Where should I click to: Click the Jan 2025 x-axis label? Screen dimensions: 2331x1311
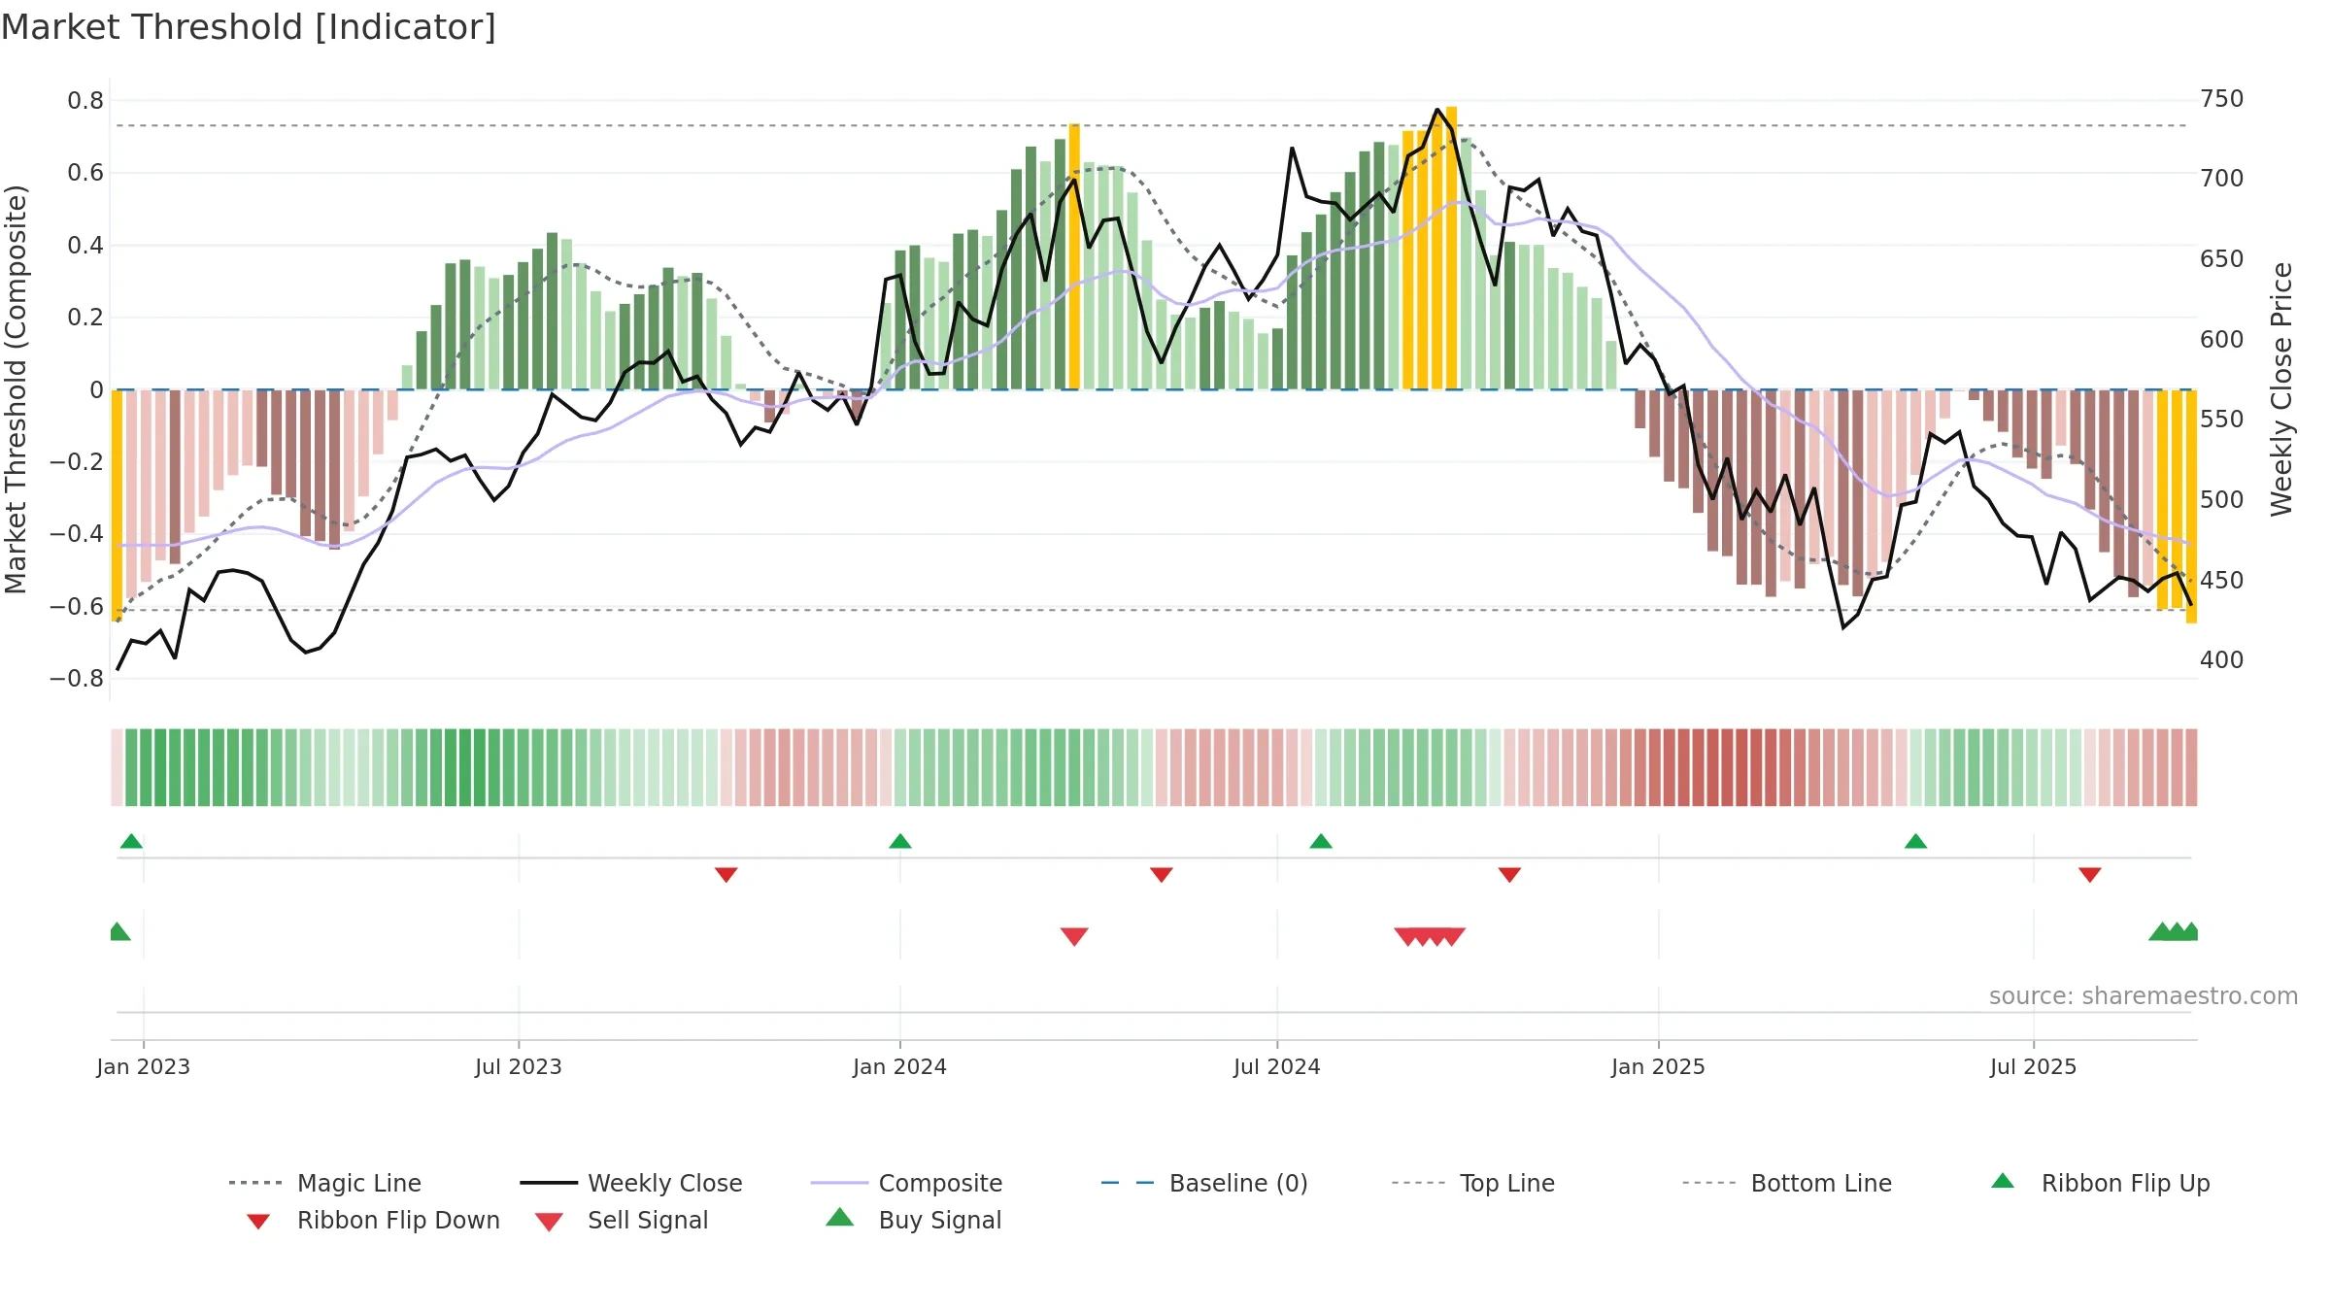[1659, 1067]
